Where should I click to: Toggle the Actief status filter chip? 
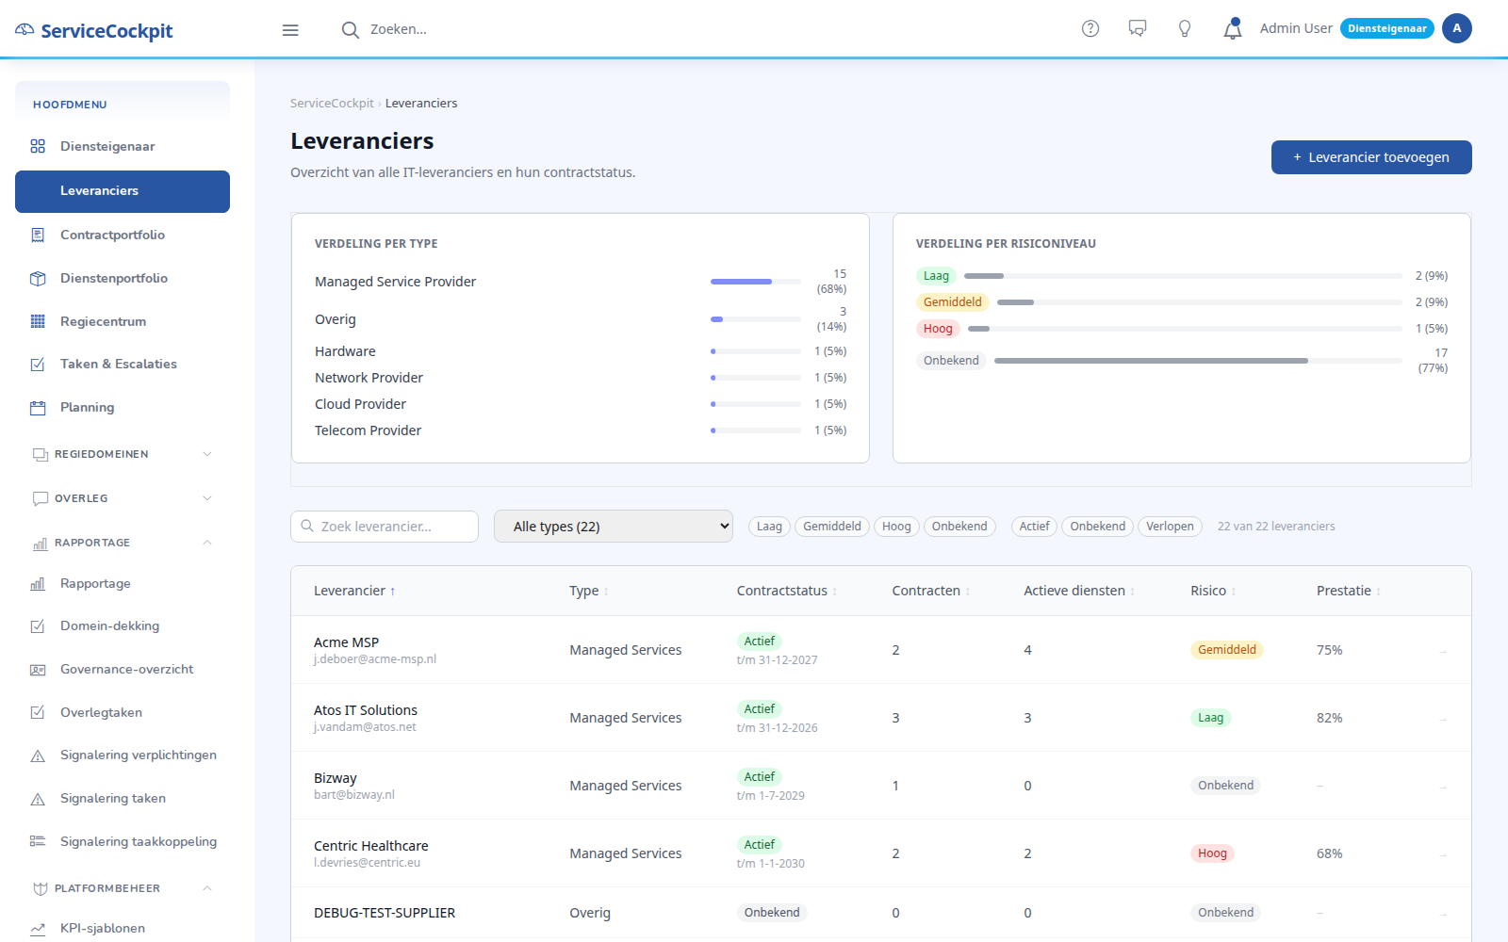coord(1034,527)
